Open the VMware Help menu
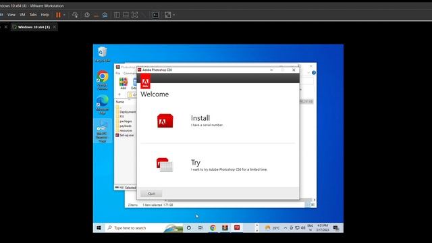 tap(45, 15)
